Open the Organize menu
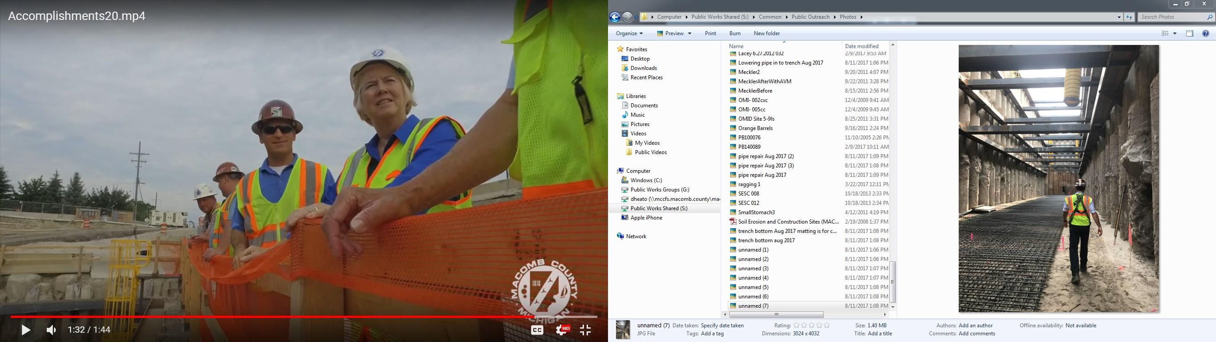The width and height of the screenshot is (1216, 342). point(629,33)
